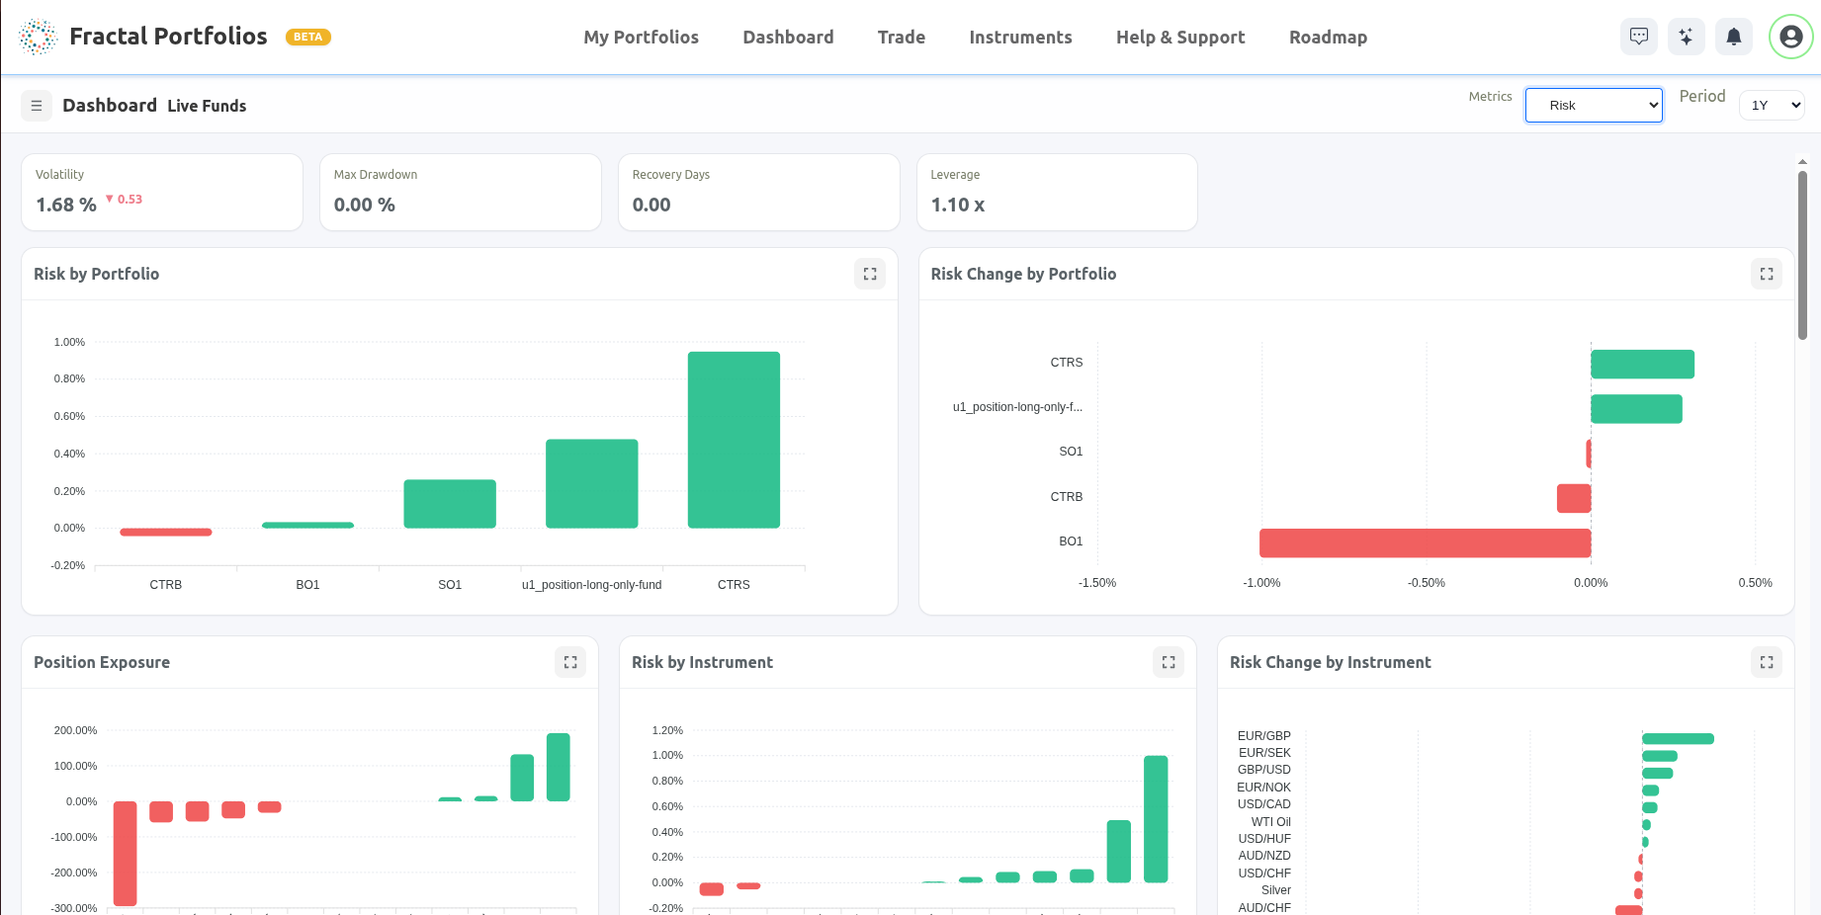Open the Metrics dropdown showing Risk

pos(1594,105)
